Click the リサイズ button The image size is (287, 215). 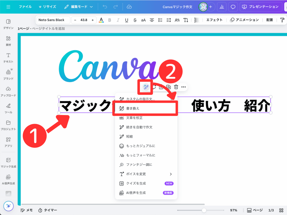point(47,7)
